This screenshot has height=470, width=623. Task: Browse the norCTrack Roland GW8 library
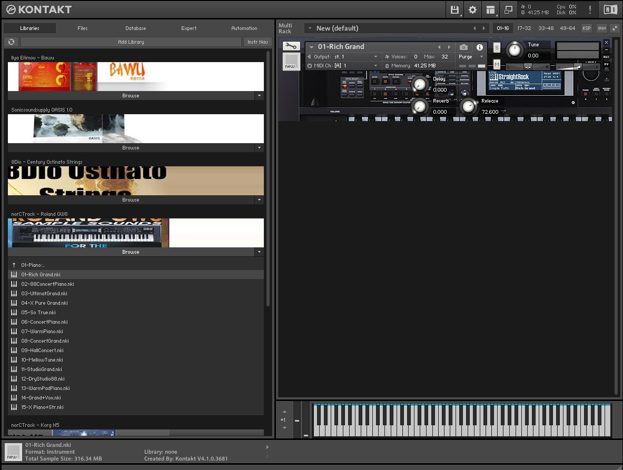pyautogui.click(x=131, y=252)
